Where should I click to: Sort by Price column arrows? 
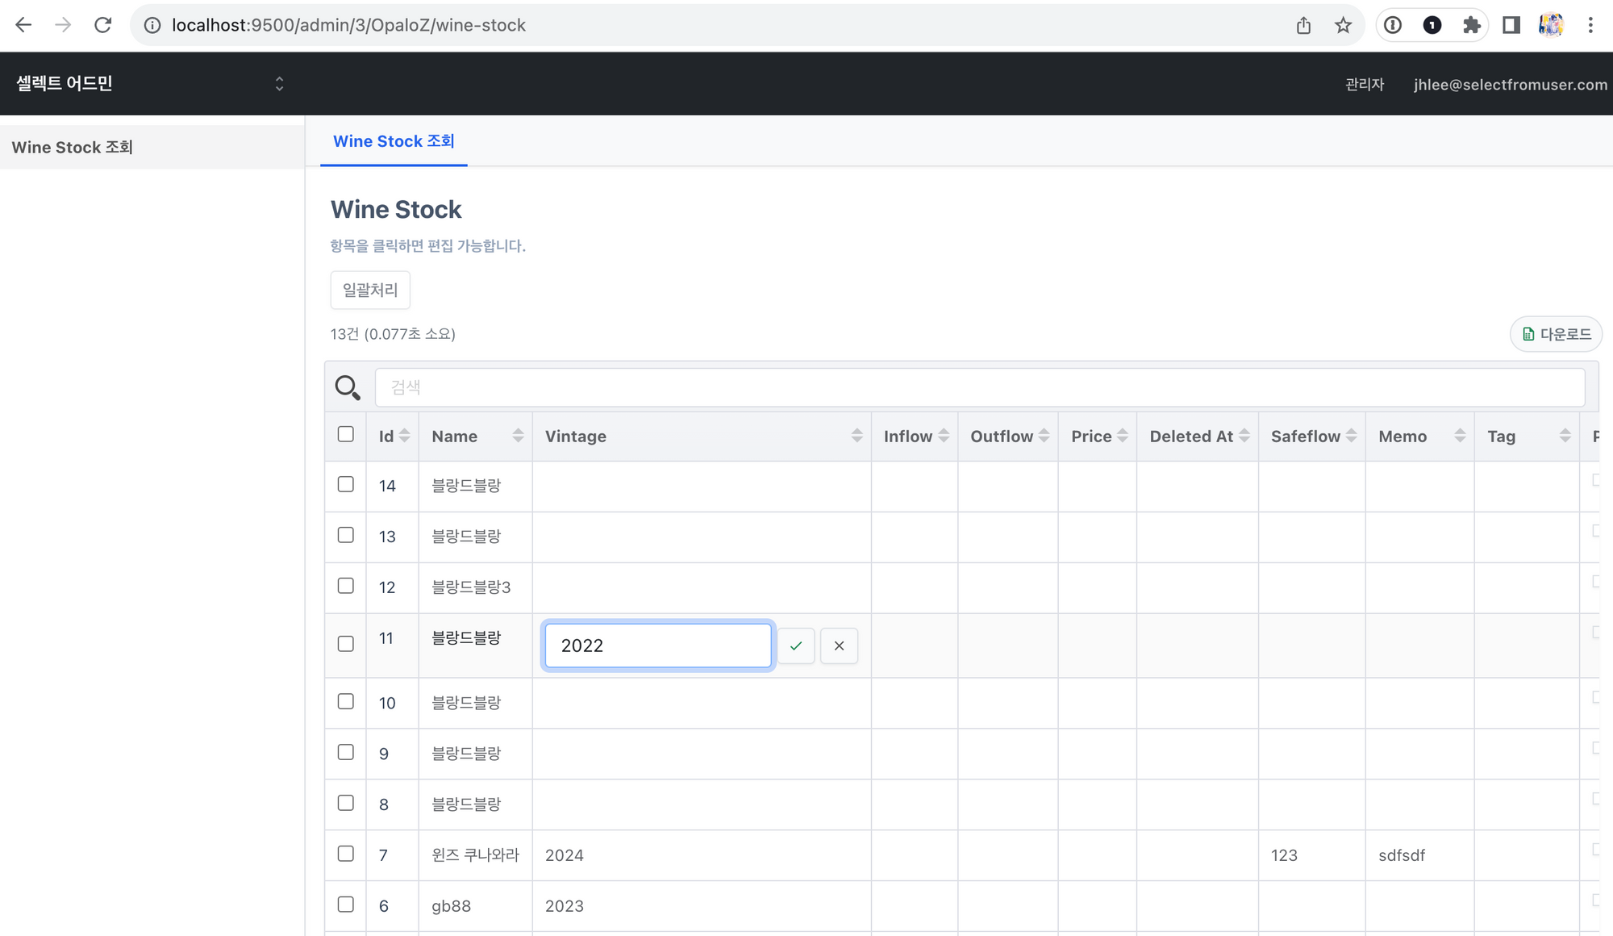pyautogui.click(x=1122, y=436)
